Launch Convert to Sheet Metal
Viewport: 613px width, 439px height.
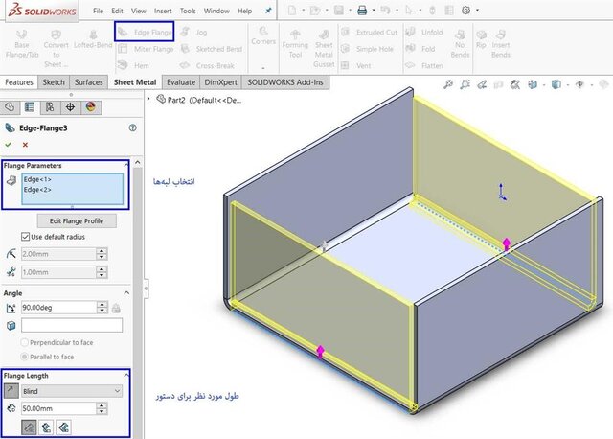[x=56, y=49]
